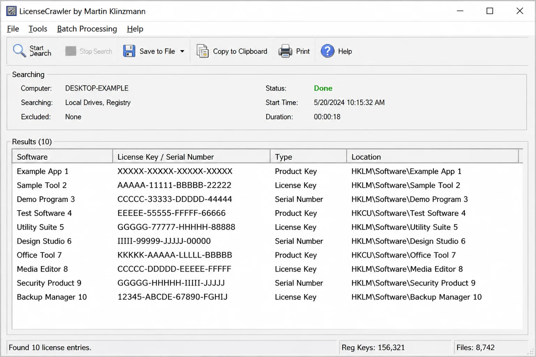Minimize the LicenseCrawler window
This screenshot has width=536, height=357.
pos(460,11)
